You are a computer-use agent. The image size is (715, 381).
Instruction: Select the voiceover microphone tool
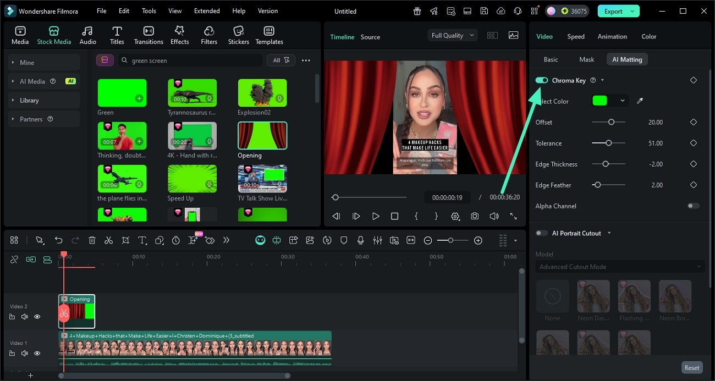pyautogui.click(x=361, y=240)
